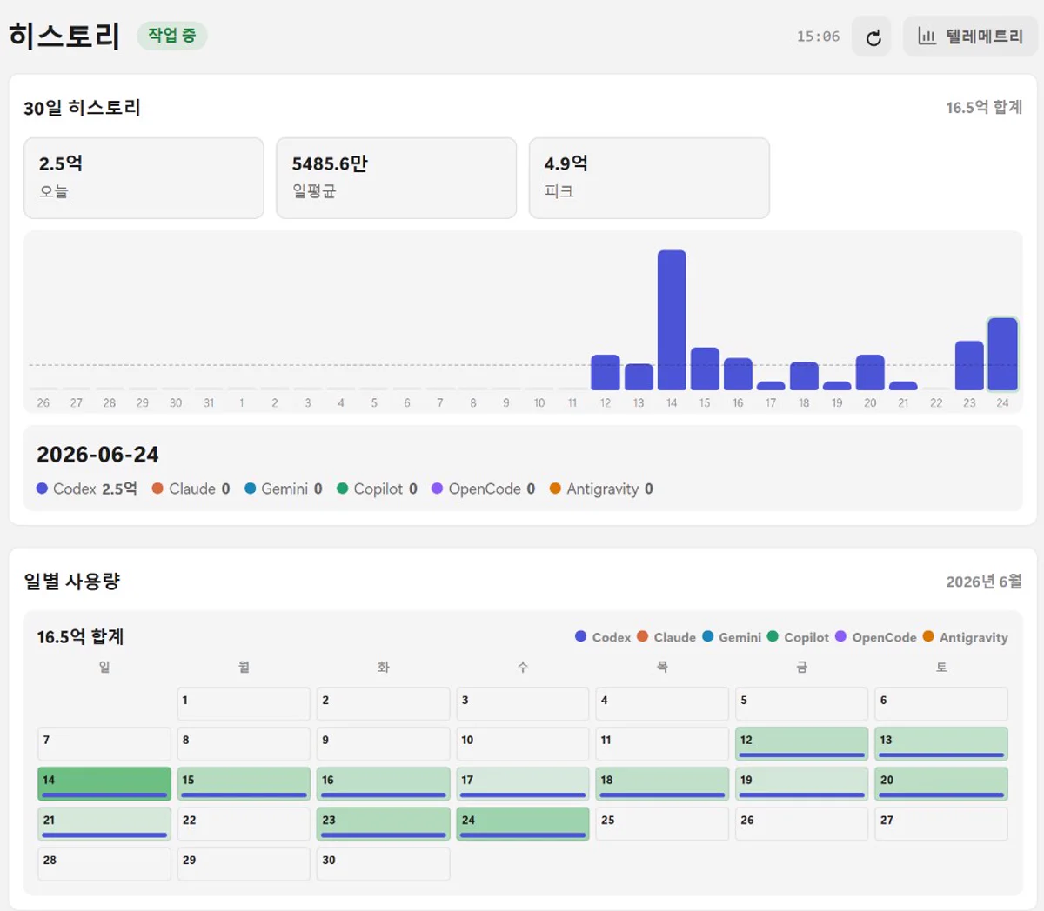Click the 히스토리 page title

tap(64, 36)
